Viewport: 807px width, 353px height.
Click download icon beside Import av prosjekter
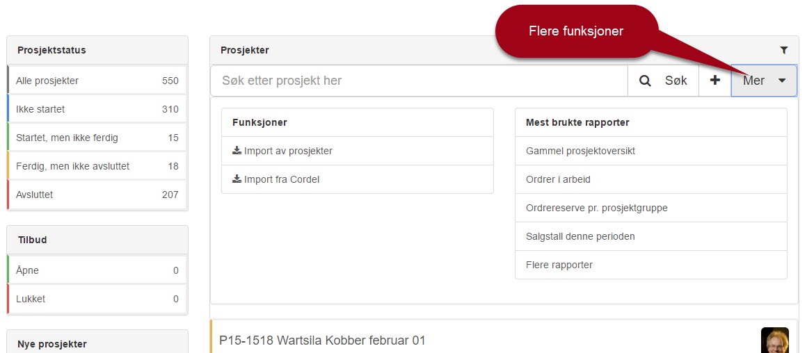pyautogui.click(x=237, y=151)
